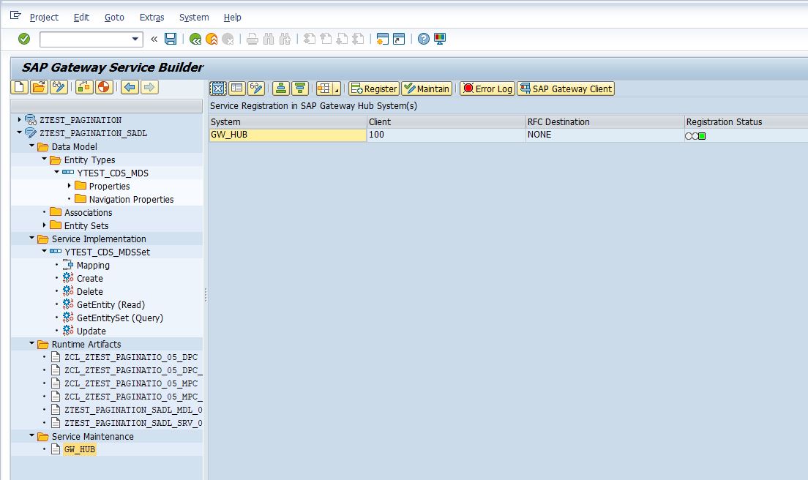
Task: Sort the registration list in descending order
Action: pyautogui.click(x=302, y=89)
